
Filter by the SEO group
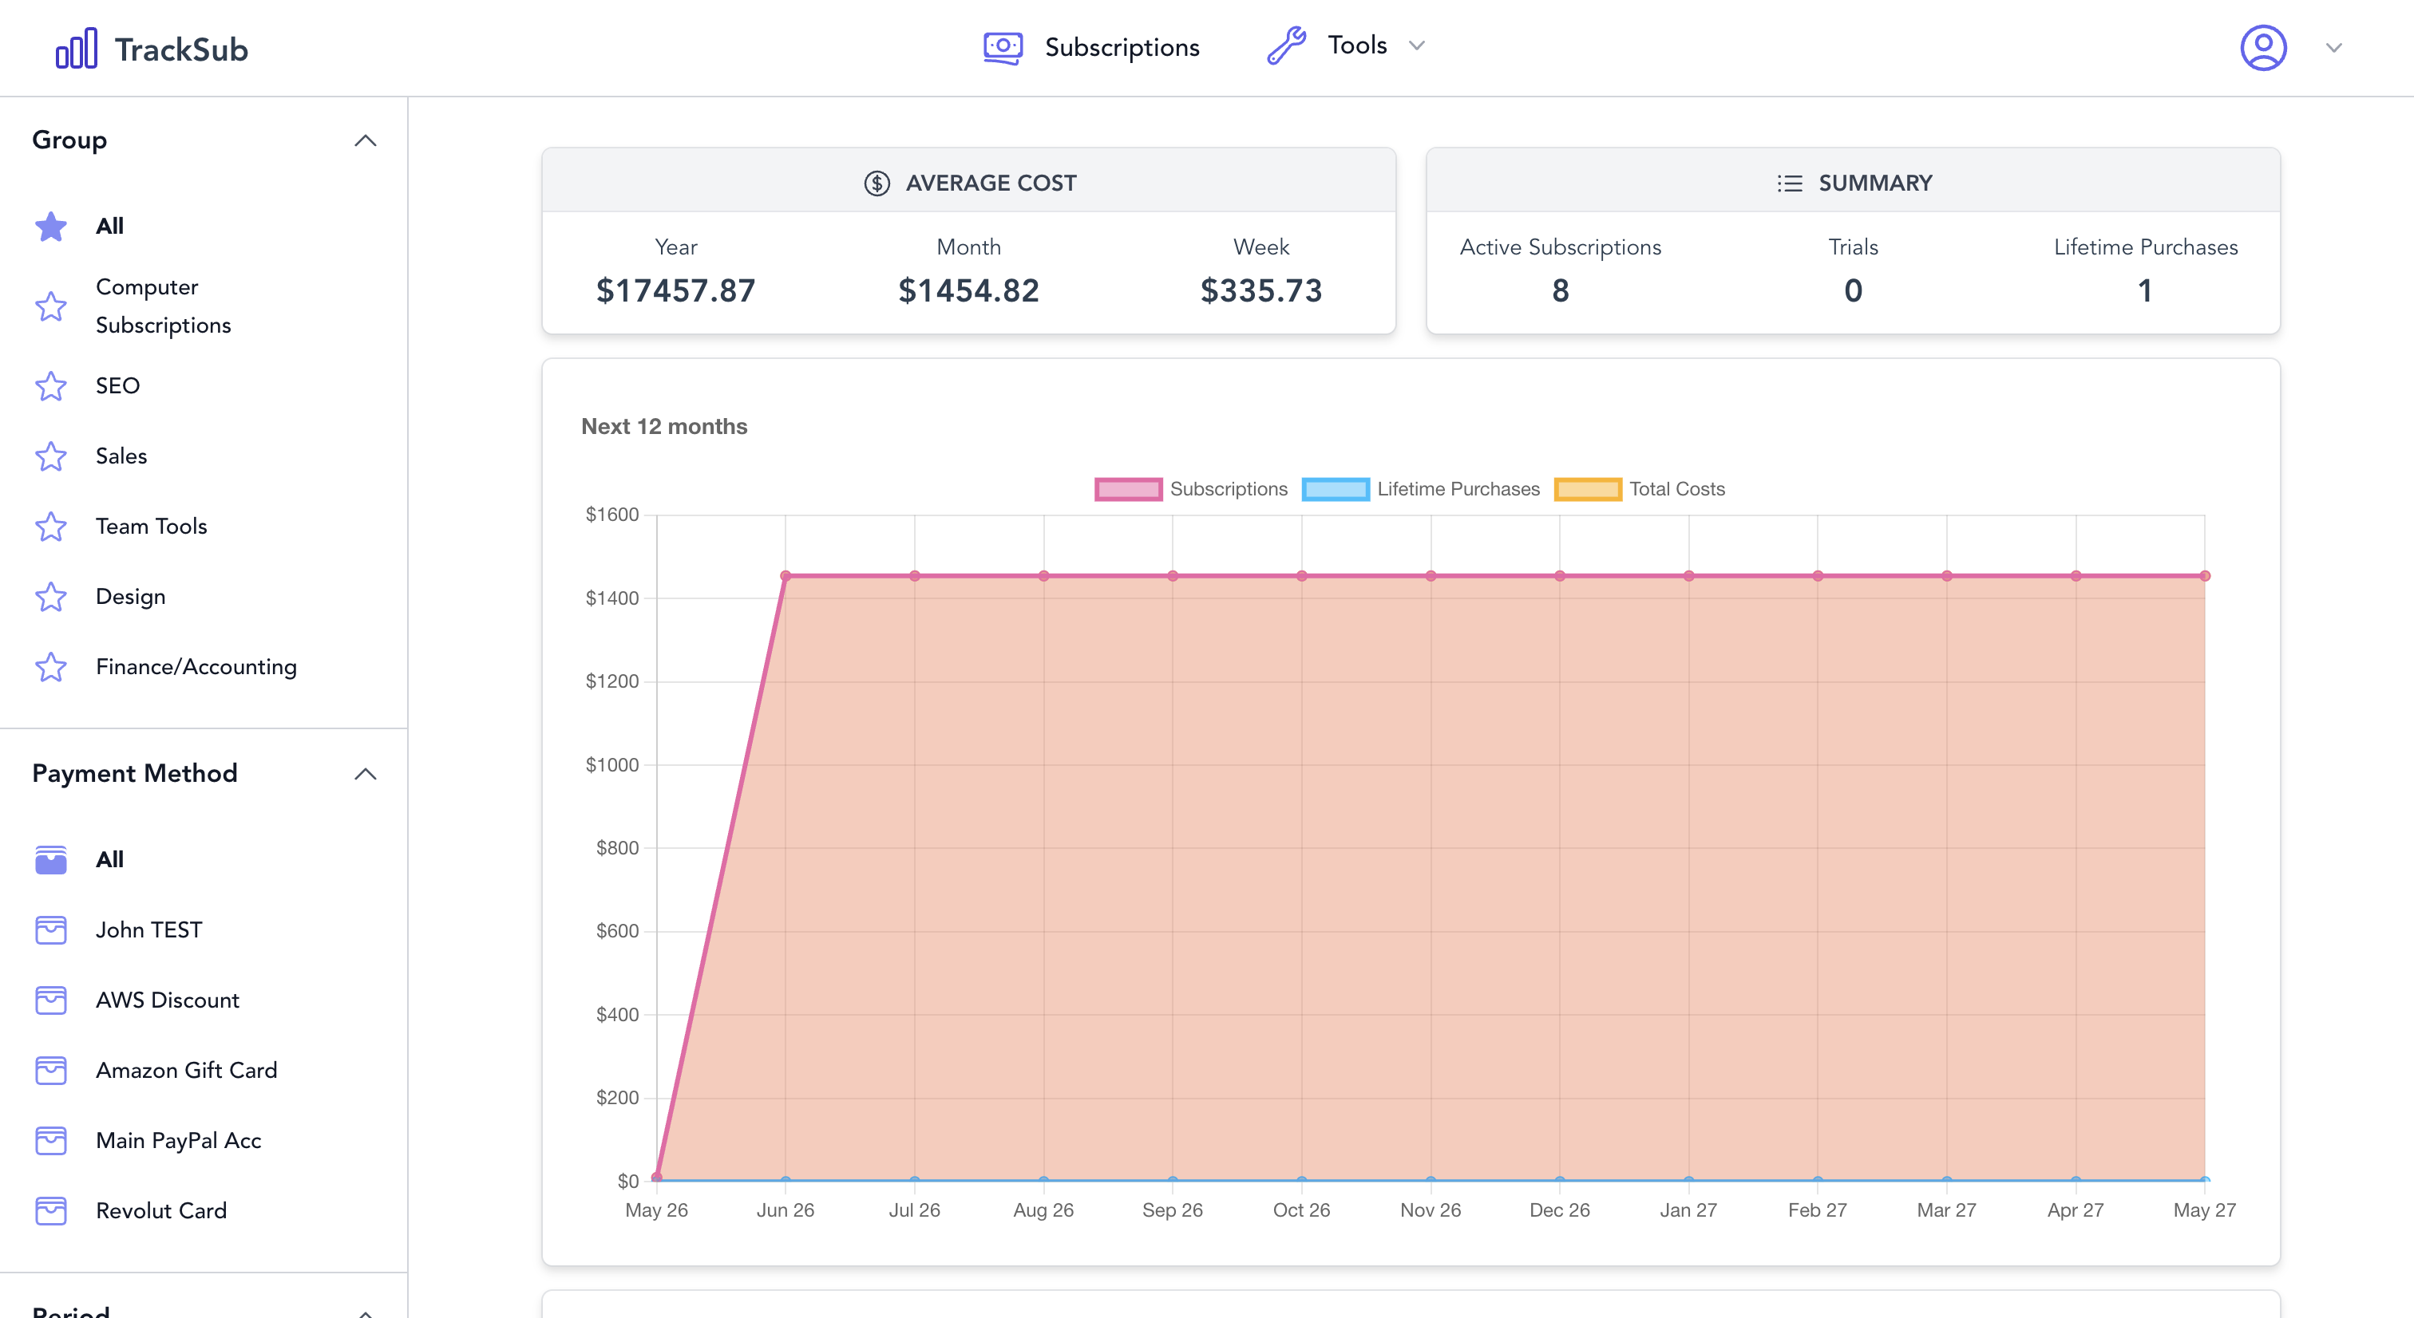117,386
